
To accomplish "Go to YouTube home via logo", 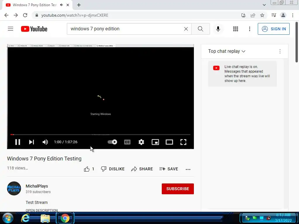I will click(x=34, y=29).
